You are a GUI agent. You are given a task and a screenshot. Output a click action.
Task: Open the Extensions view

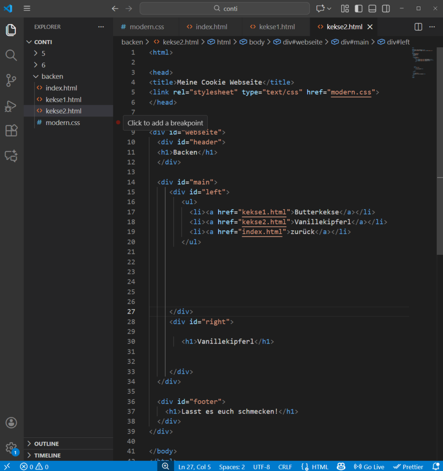click(11, 131)
